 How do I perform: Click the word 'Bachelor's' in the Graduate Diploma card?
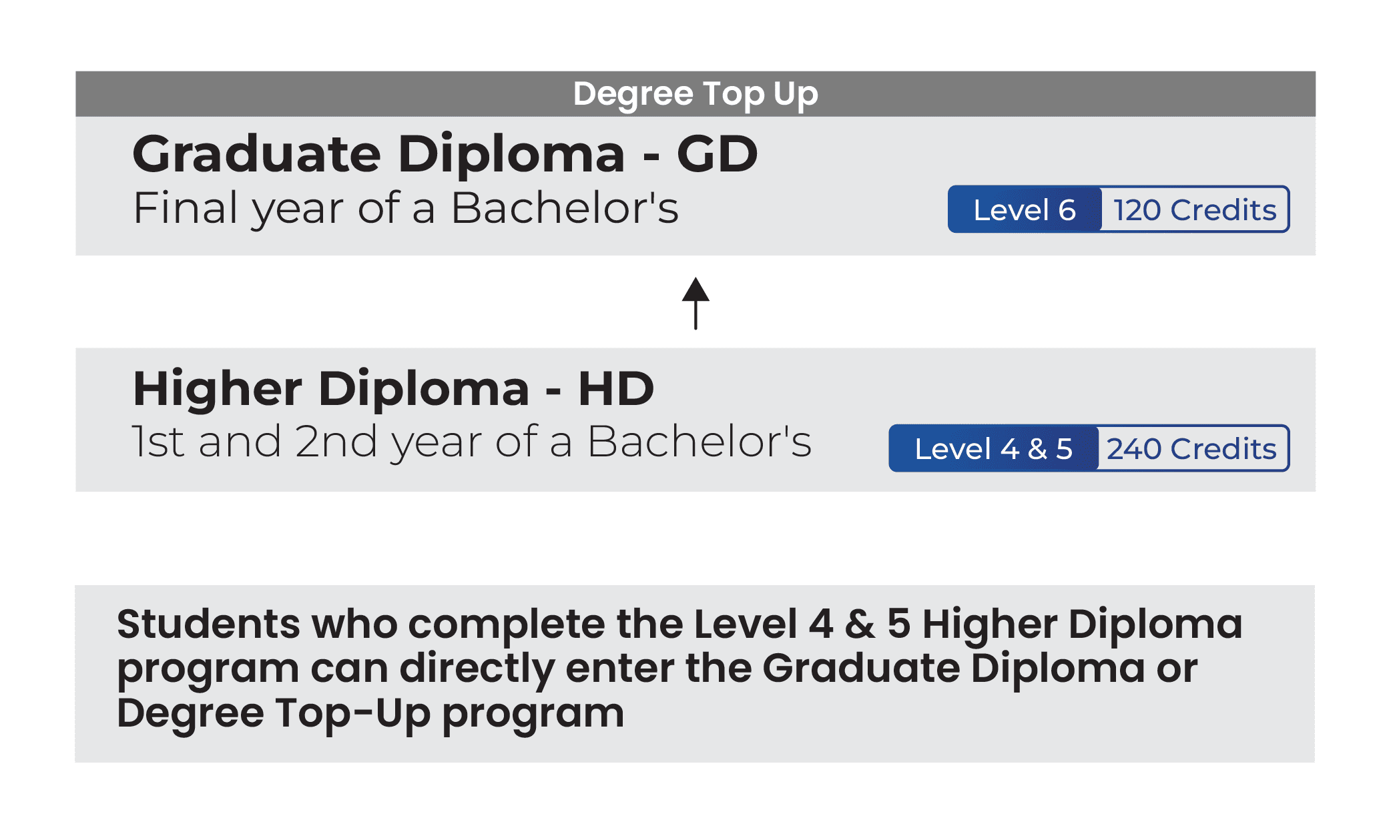565,208
